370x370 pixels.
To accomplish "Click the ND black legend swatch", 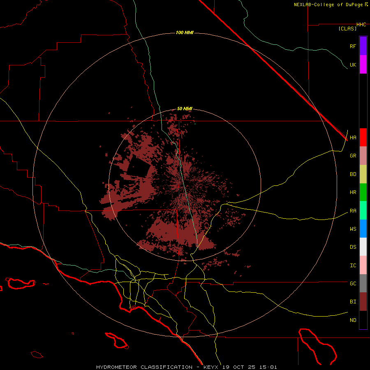I will pos(363,320).
